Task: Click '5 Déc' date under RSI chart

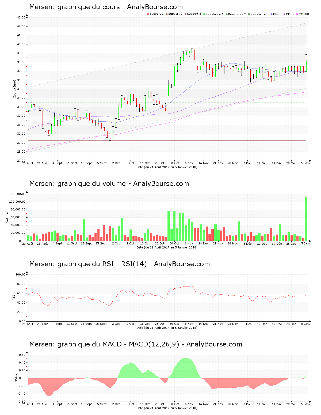Action: [x=247, y=324]
